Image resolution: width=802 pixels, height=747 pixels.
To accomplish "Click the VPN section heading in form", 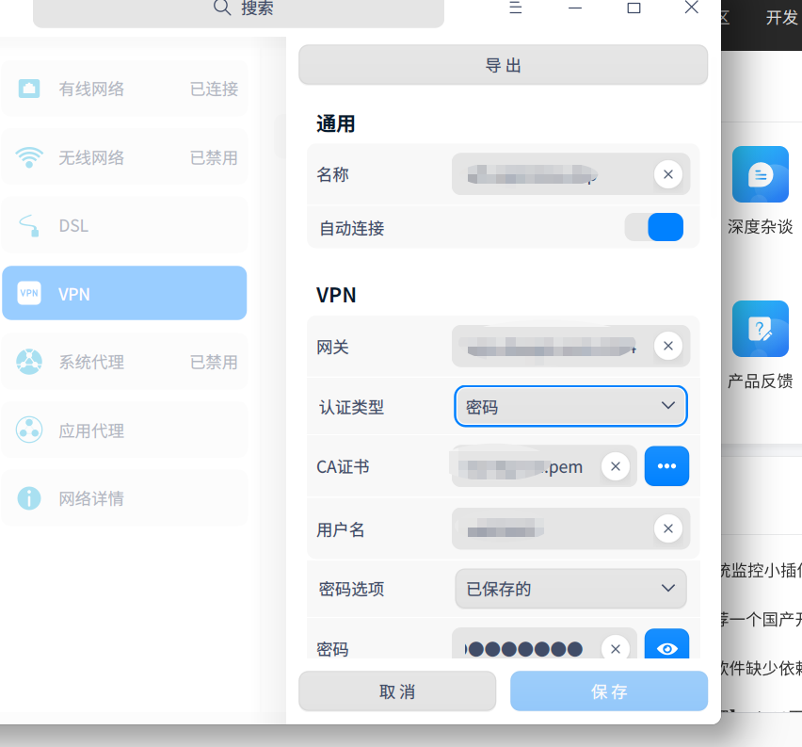I will tap(336, 296).
